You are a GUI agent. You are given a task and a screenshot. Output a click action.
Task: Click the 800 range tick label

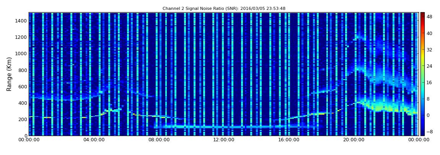click(23, 70)
